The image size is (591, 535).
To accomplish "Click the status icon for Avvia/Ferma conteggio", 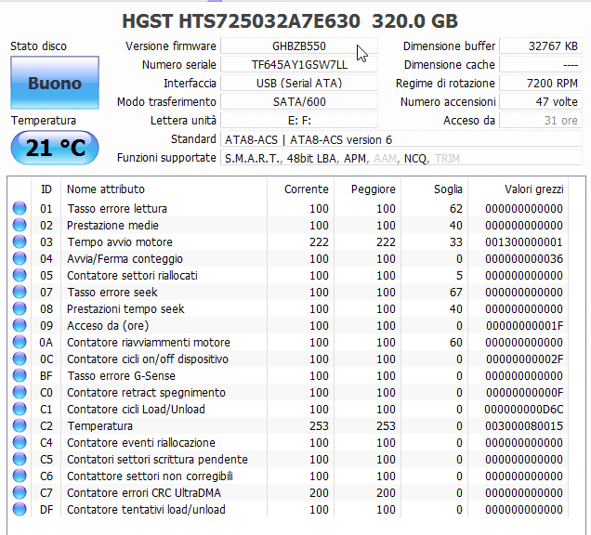I will click(20, 259).
